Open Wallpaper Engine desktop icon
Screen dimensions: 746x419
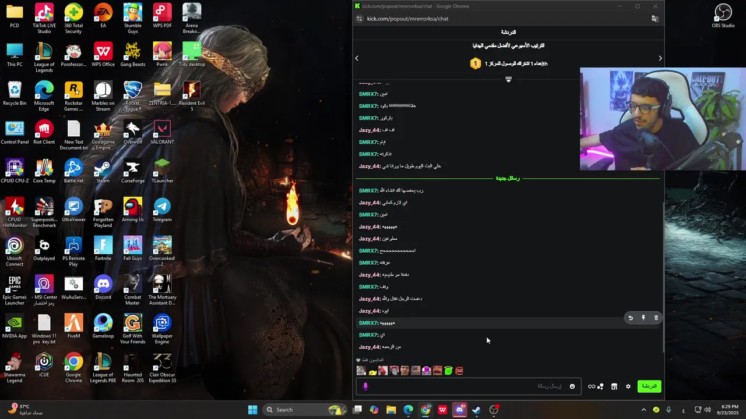click(x=162, y=329)
